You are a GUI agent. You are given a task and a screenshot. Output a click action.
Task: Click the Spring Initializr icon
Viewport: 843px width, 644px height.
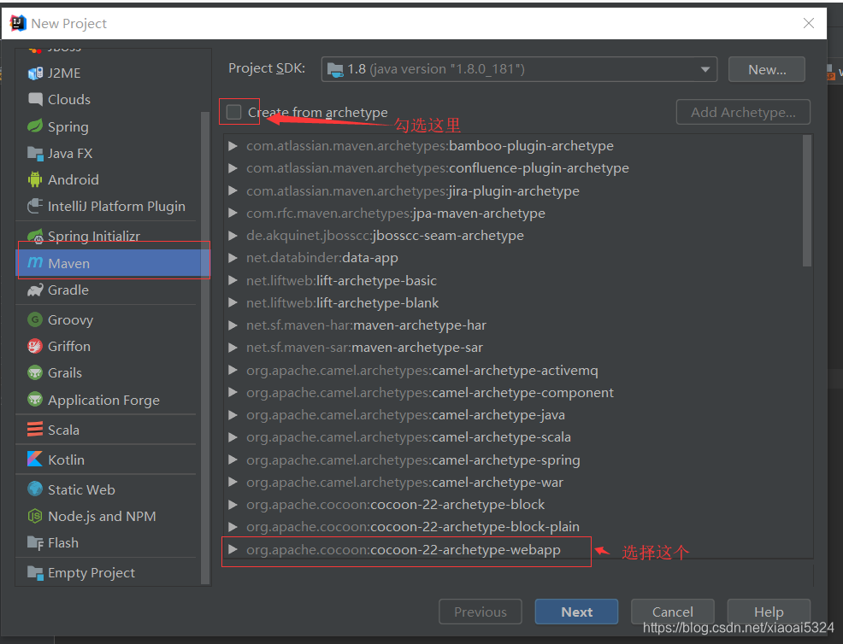35,236
